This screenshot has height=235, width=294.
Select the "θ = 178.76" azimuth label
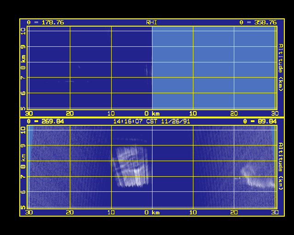pyautogui.click(x=45, y=22)
